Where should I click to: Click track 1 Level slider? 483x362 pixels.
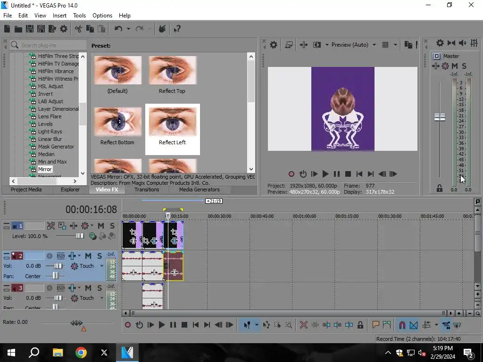tap(79, 236)
